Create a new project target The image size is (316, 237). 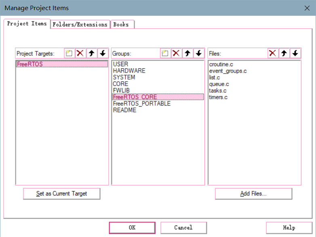point(70,53)
